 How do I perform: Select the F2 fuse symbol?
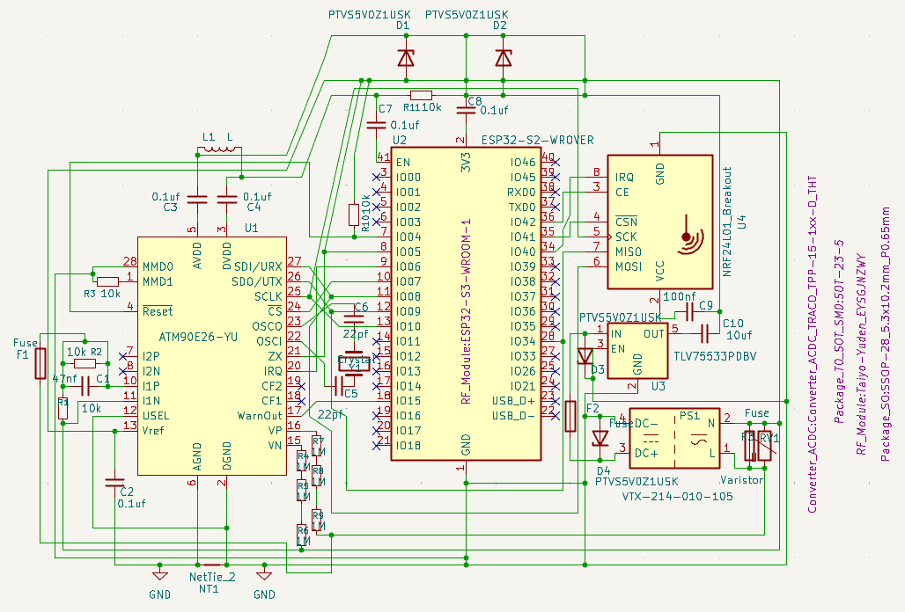[x=570, y=416]
